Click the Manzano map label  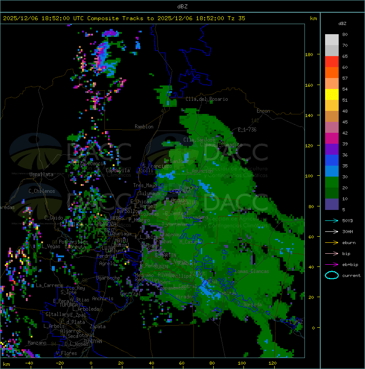[x=37, y=343]
